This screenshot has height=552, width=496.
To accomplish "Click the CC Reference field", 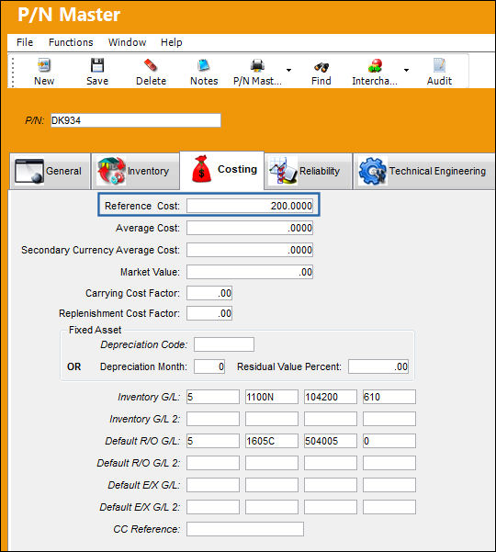I will [245, 529].
